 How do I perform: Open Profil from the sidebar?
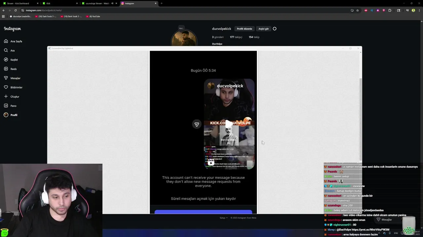tap(11, 115)
